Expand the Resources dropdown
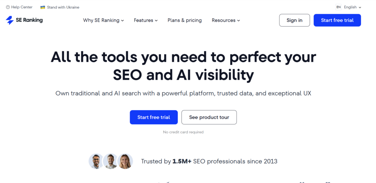This screenshot has height=183, width=376. [225, 21]
